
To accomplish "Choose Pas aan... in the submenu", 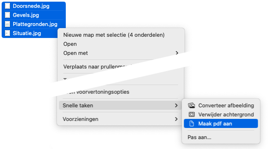I will point(199,137).
